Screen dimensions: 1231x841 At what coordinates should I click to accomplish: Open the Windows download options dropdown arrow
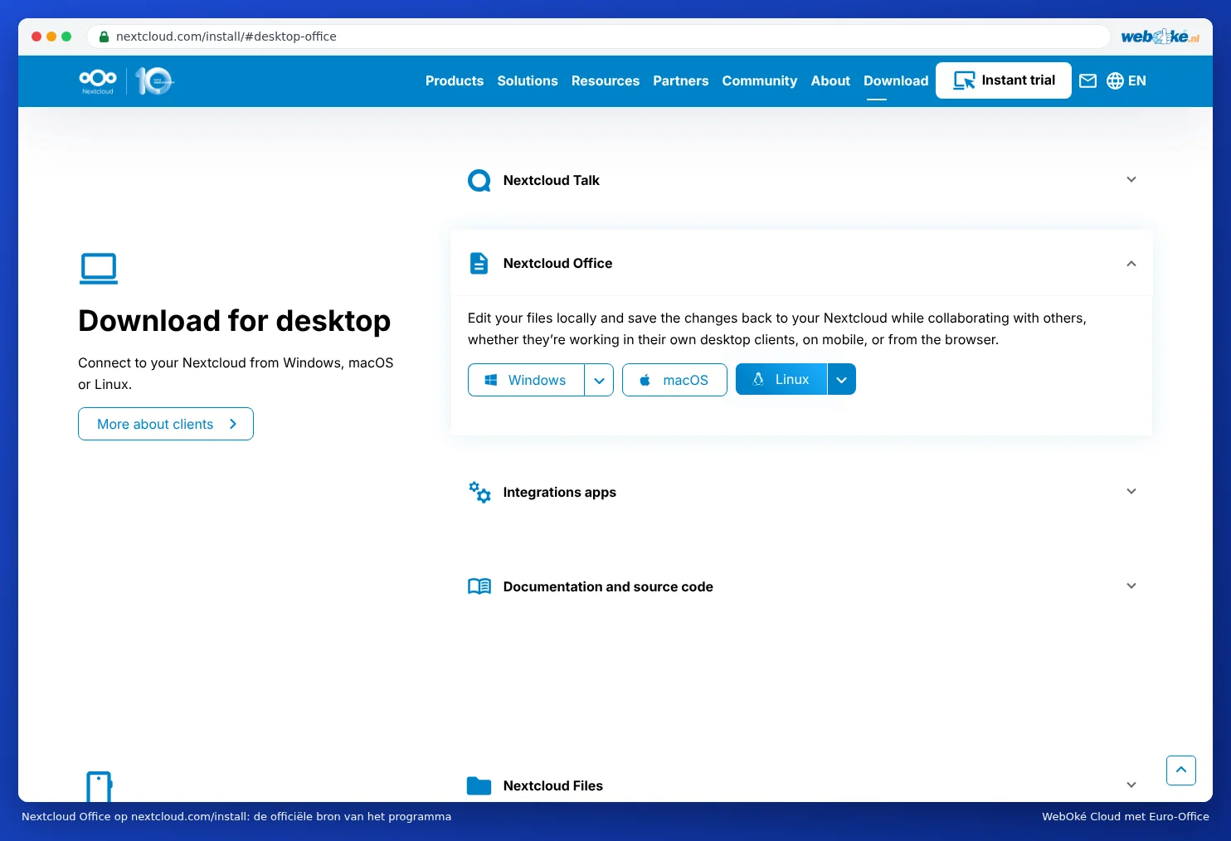pos(599,380)
